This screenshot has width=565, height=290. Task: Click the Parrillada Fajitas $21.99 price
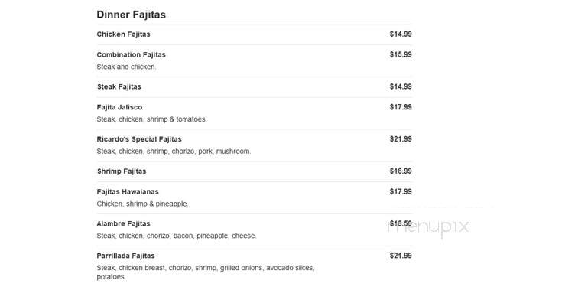[401, 256]
